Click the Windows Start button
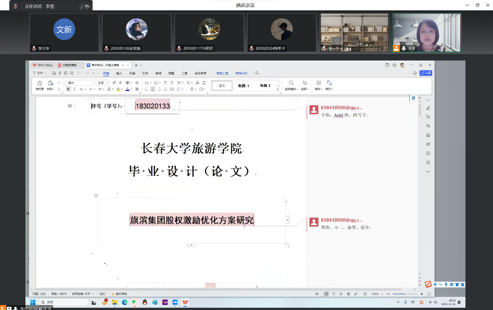Image resolution: width=493 pixels, height=310 pixels. (33, 302)
